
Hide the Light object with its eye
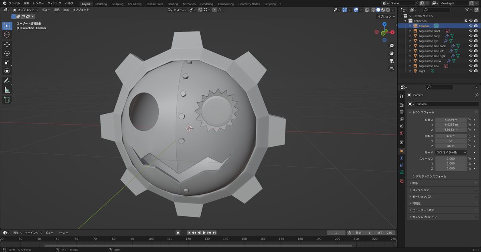(x=471, y=71)
